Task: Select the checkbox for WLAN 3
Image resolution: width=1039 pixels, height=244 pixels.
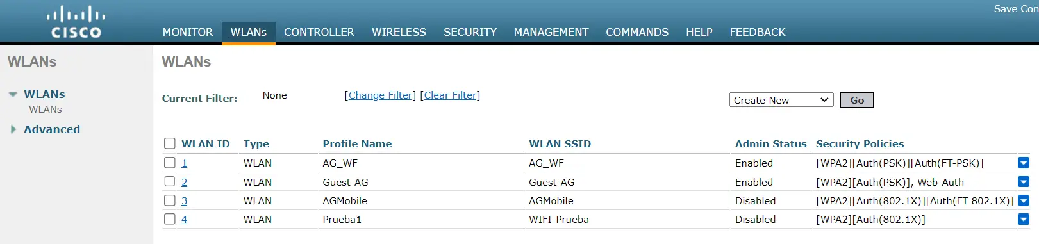Action: point(170,200)
